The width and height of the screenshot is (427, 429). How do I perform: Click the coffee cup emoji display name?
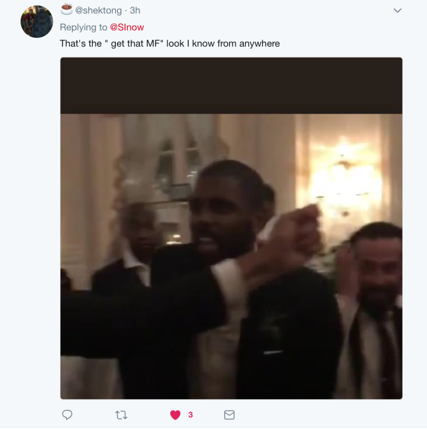tap(66, 9)
